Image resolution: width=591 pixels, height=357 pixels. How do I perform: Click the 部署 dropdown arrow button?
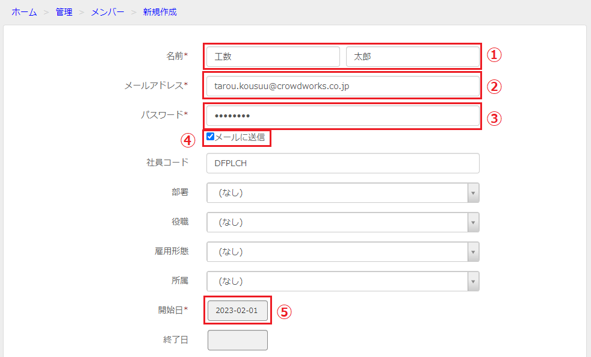pyautogui.click(x=474, y=193)
